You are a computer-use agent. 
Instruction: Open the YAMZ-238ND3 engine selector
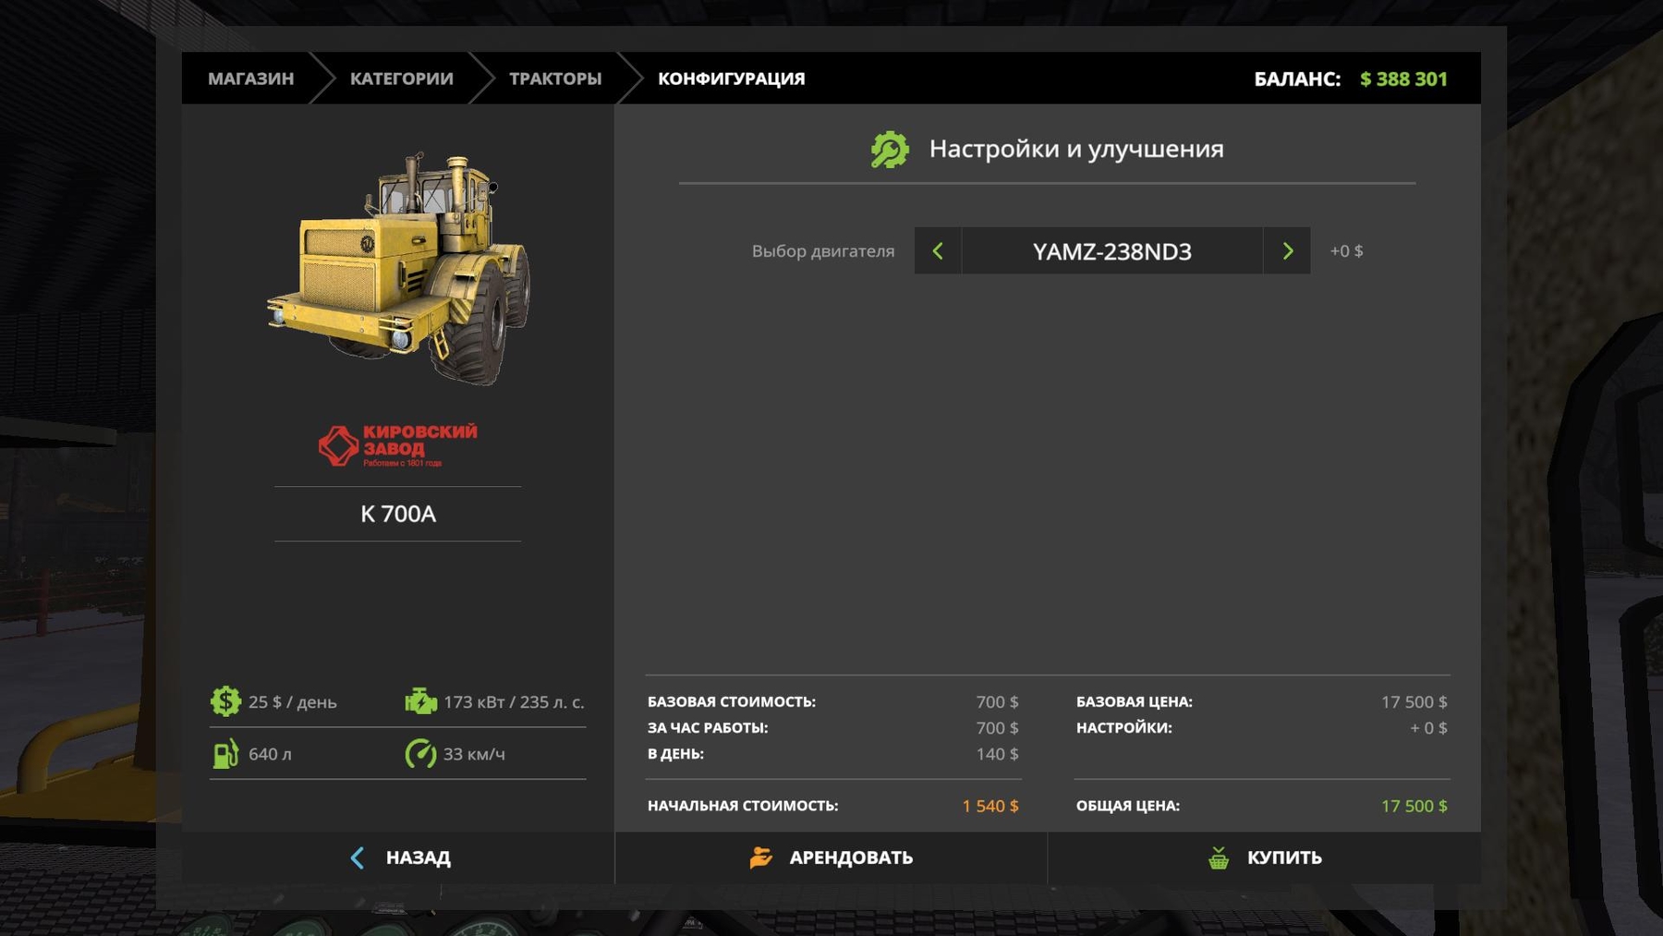pos(1111,251)
